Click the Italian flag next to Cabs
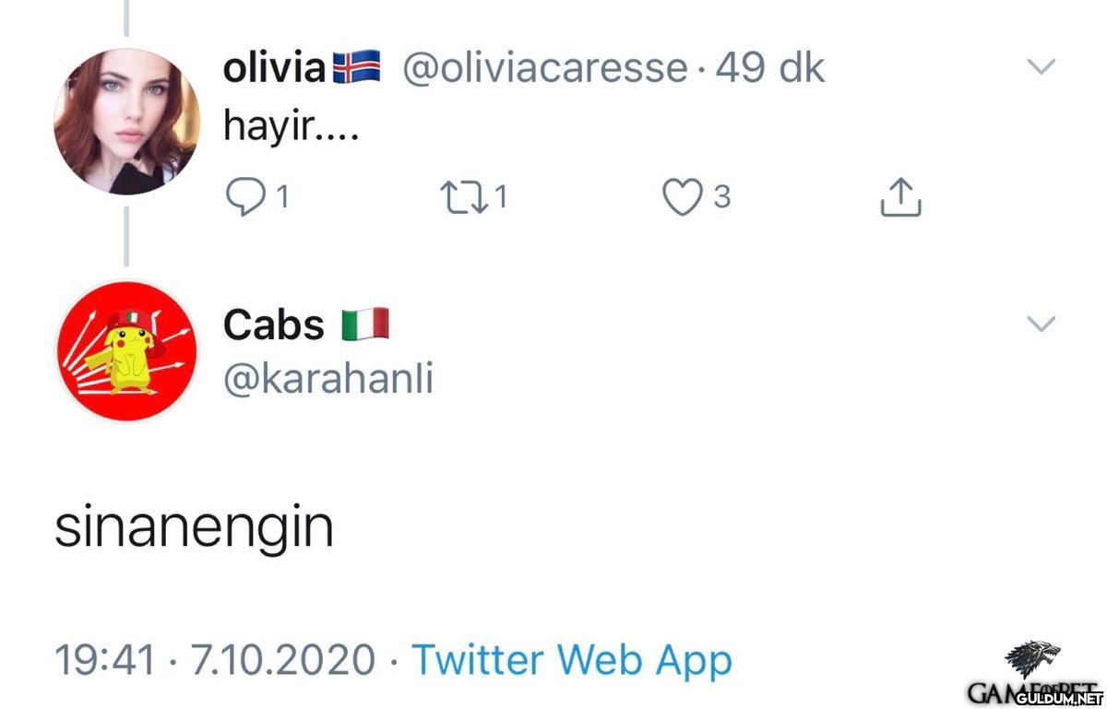This screenshot has width=1107, height=709. pos(365,325)
